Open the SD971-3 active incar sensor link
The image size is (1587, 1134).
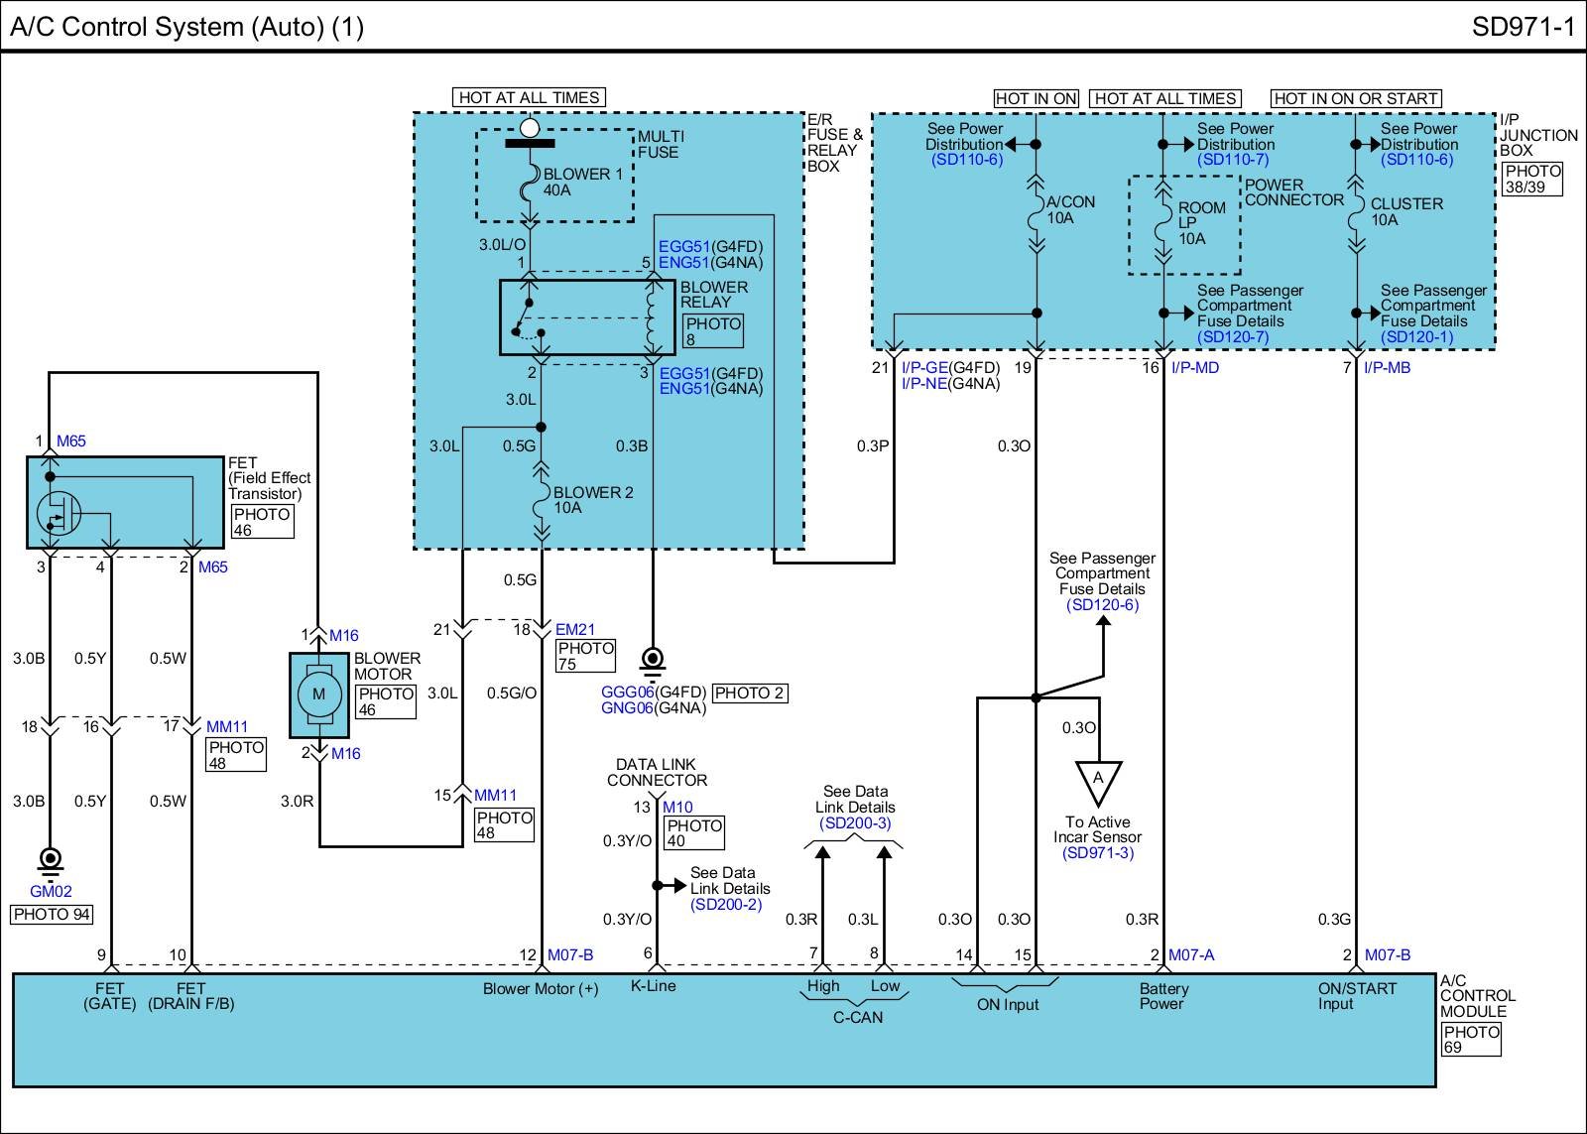tap(1097, 853)
